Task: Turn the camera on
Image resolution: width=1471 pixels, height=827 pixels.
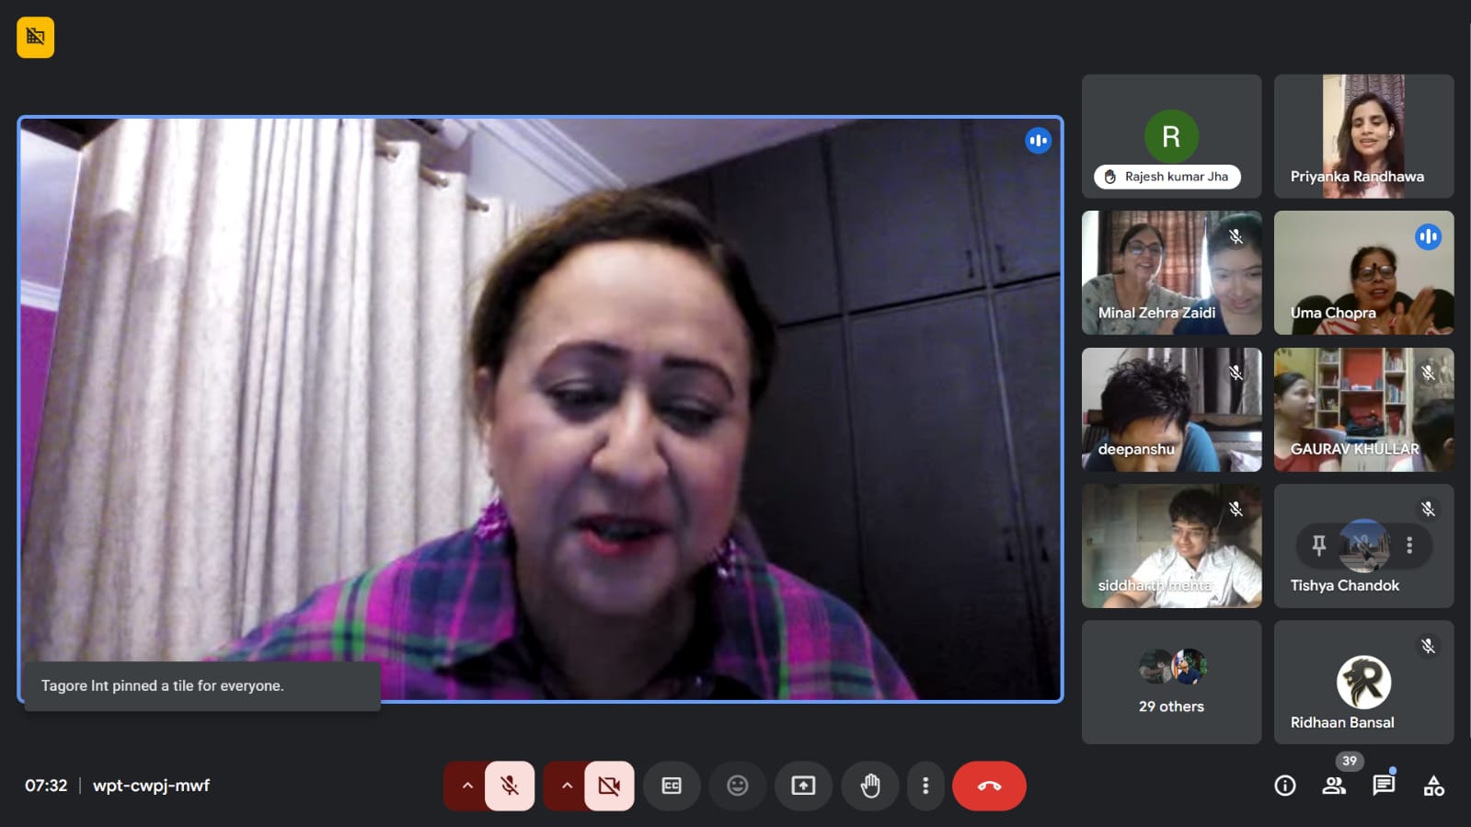Action: [x=609, y=786]
